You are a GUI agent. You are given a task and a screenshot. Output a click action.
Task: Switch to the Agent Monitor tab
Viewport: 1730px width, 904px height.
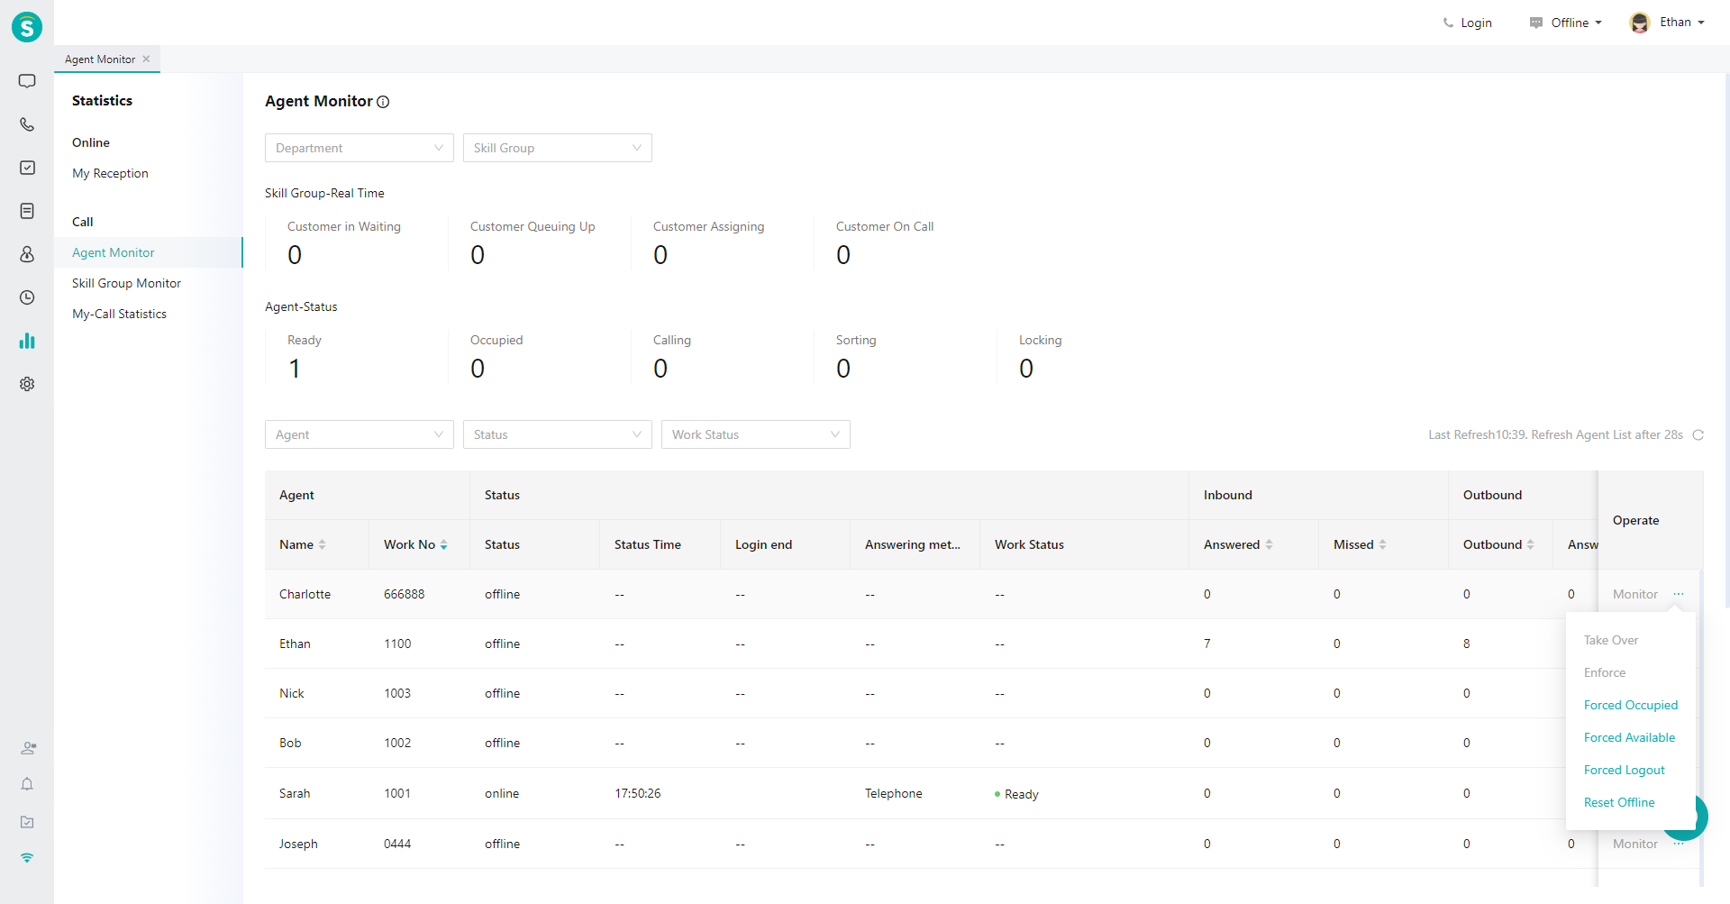click(100, 59)
